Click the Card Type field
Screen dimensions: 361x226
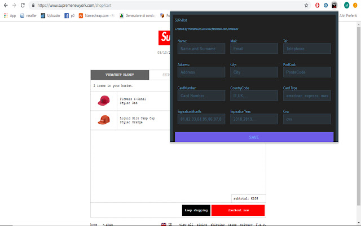[307, 95]
